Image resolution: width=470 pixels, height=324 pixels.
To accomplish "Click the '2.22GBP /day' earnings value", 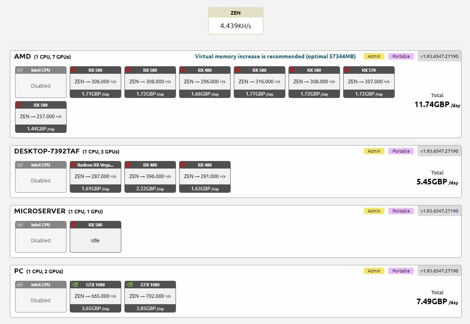I will 150,189.
